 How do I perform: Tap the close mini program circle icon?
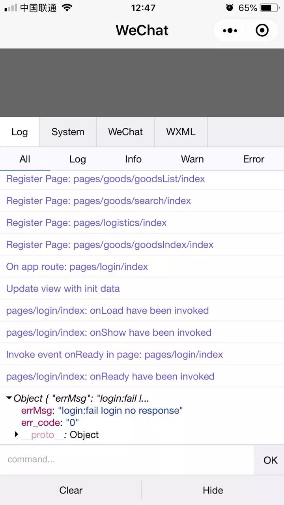262,30
